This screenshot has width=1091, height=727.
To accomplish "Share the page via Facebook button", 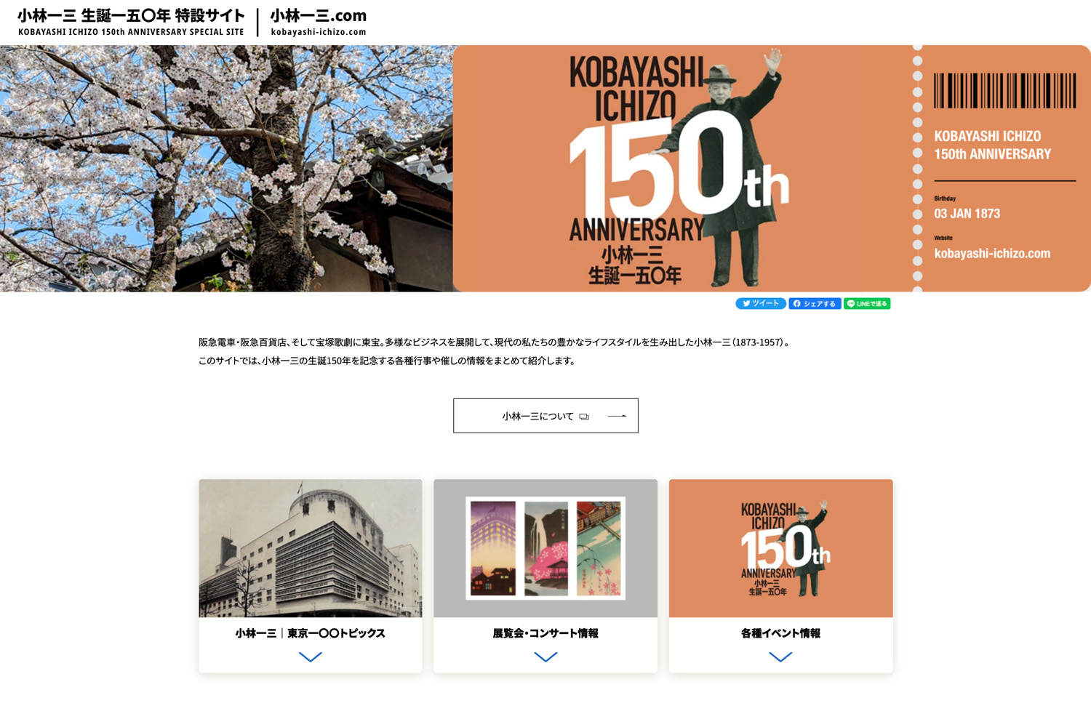I will coord(815,304).
